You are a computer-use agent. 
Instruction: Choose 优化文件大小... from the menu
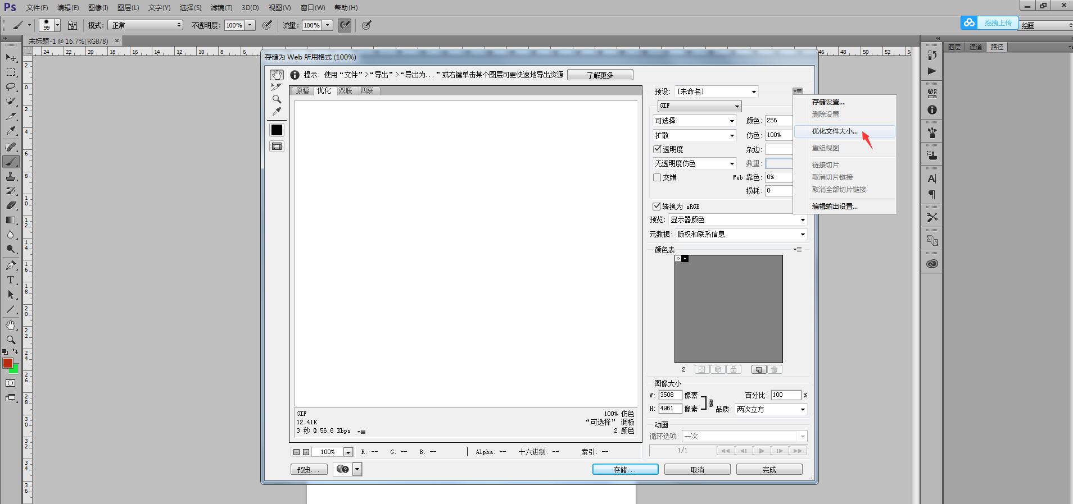click(x=835, y=131)
